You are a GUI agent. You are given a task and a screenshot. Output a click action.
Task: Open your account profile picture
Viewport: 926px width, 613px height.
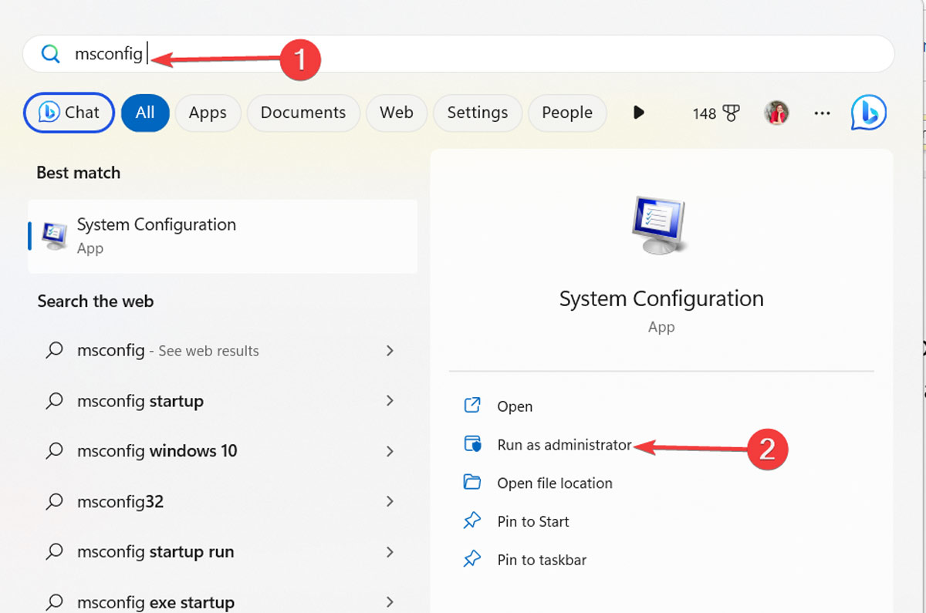pyautogui.click(x=777, y=113)
